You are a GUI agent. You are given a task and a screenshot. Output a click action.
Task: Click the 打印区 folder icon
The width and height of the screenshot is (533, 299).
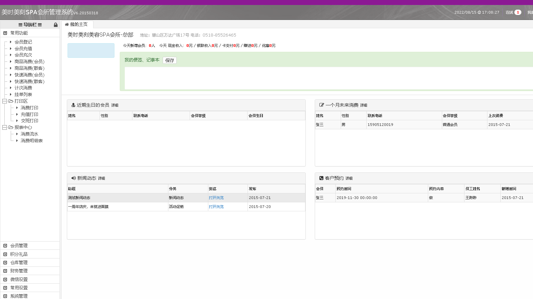11,101
